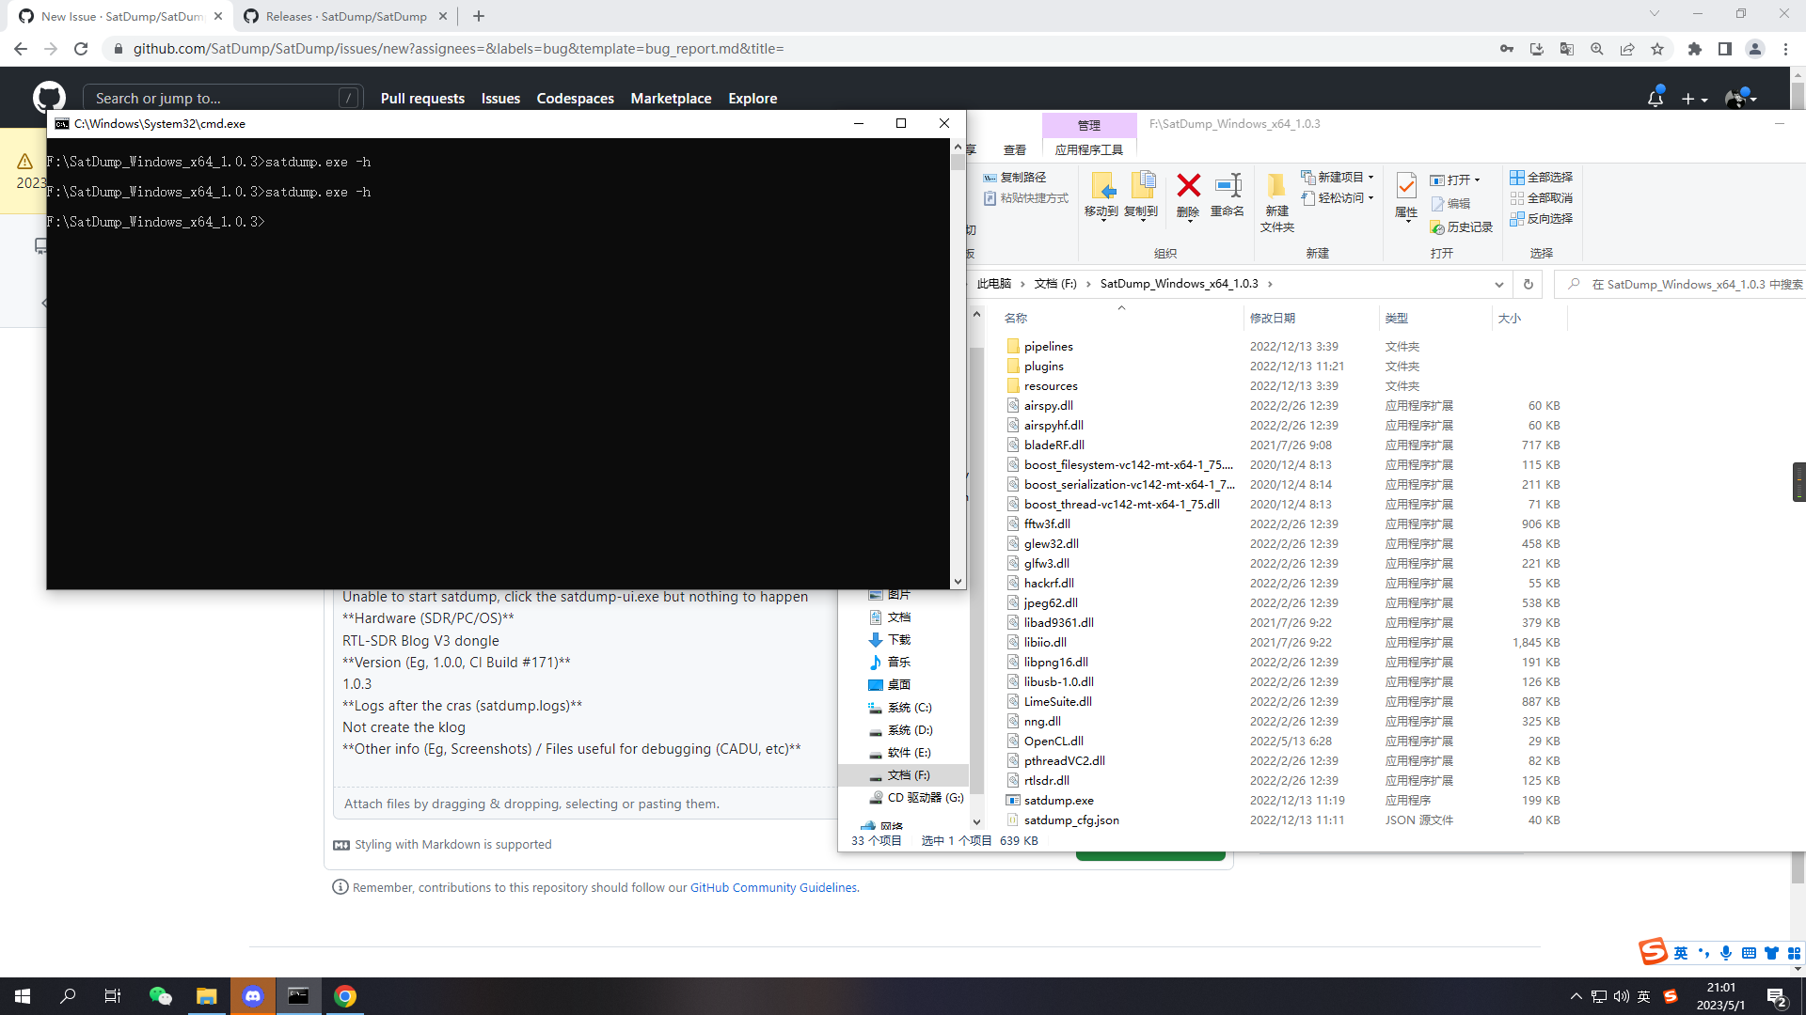
Task: Expand the Explorer address path history dropdown
Action: coord(1498,284)
